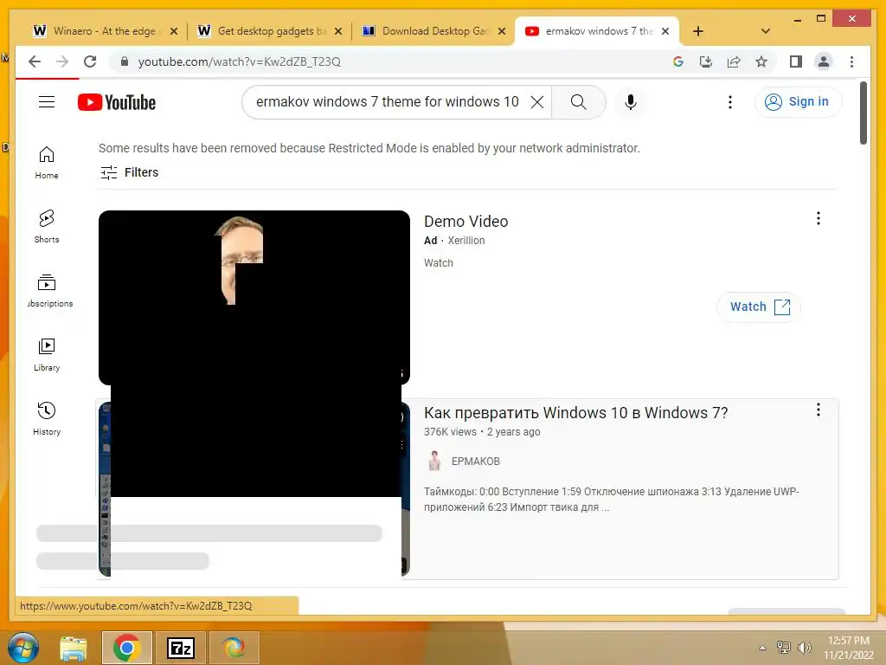886x665 pixels.
Task: Open Library in the sidebar
Action: pos(47,355)
